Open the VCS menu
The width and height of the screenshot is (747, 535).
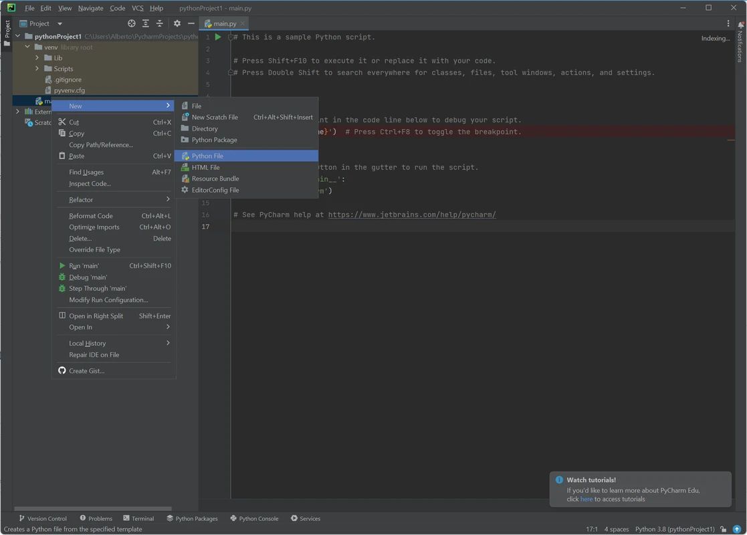click(138, 8)
